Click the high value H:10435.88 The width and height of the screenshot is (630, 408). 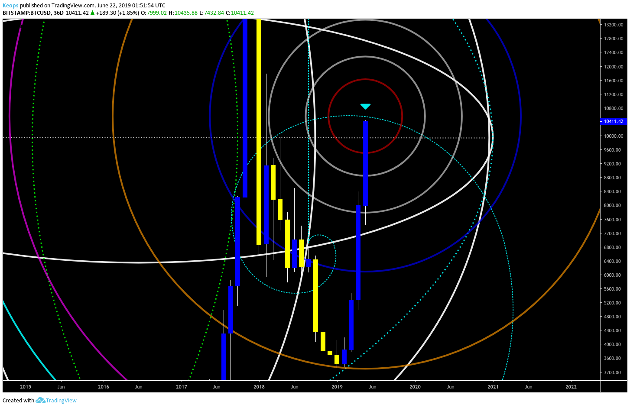(183, 13)
